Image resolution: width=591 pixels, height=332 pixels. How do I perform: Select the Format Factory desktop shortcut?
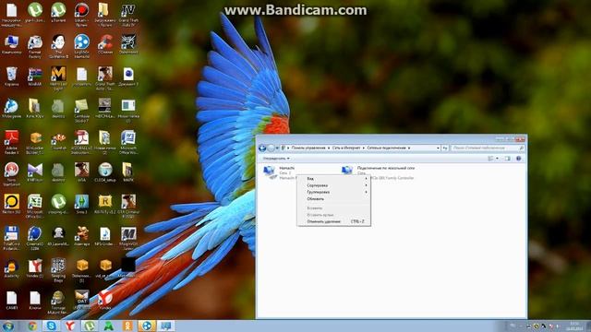(35, 46)
